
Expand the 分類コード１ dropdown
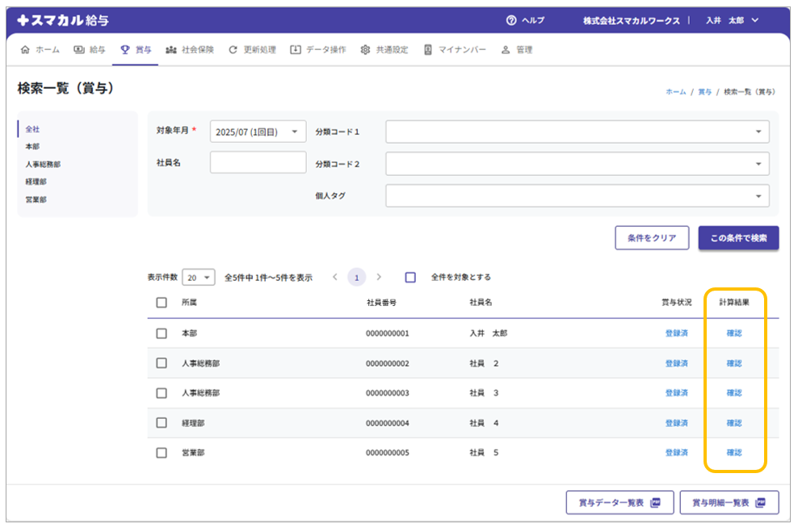pos(577,132)
